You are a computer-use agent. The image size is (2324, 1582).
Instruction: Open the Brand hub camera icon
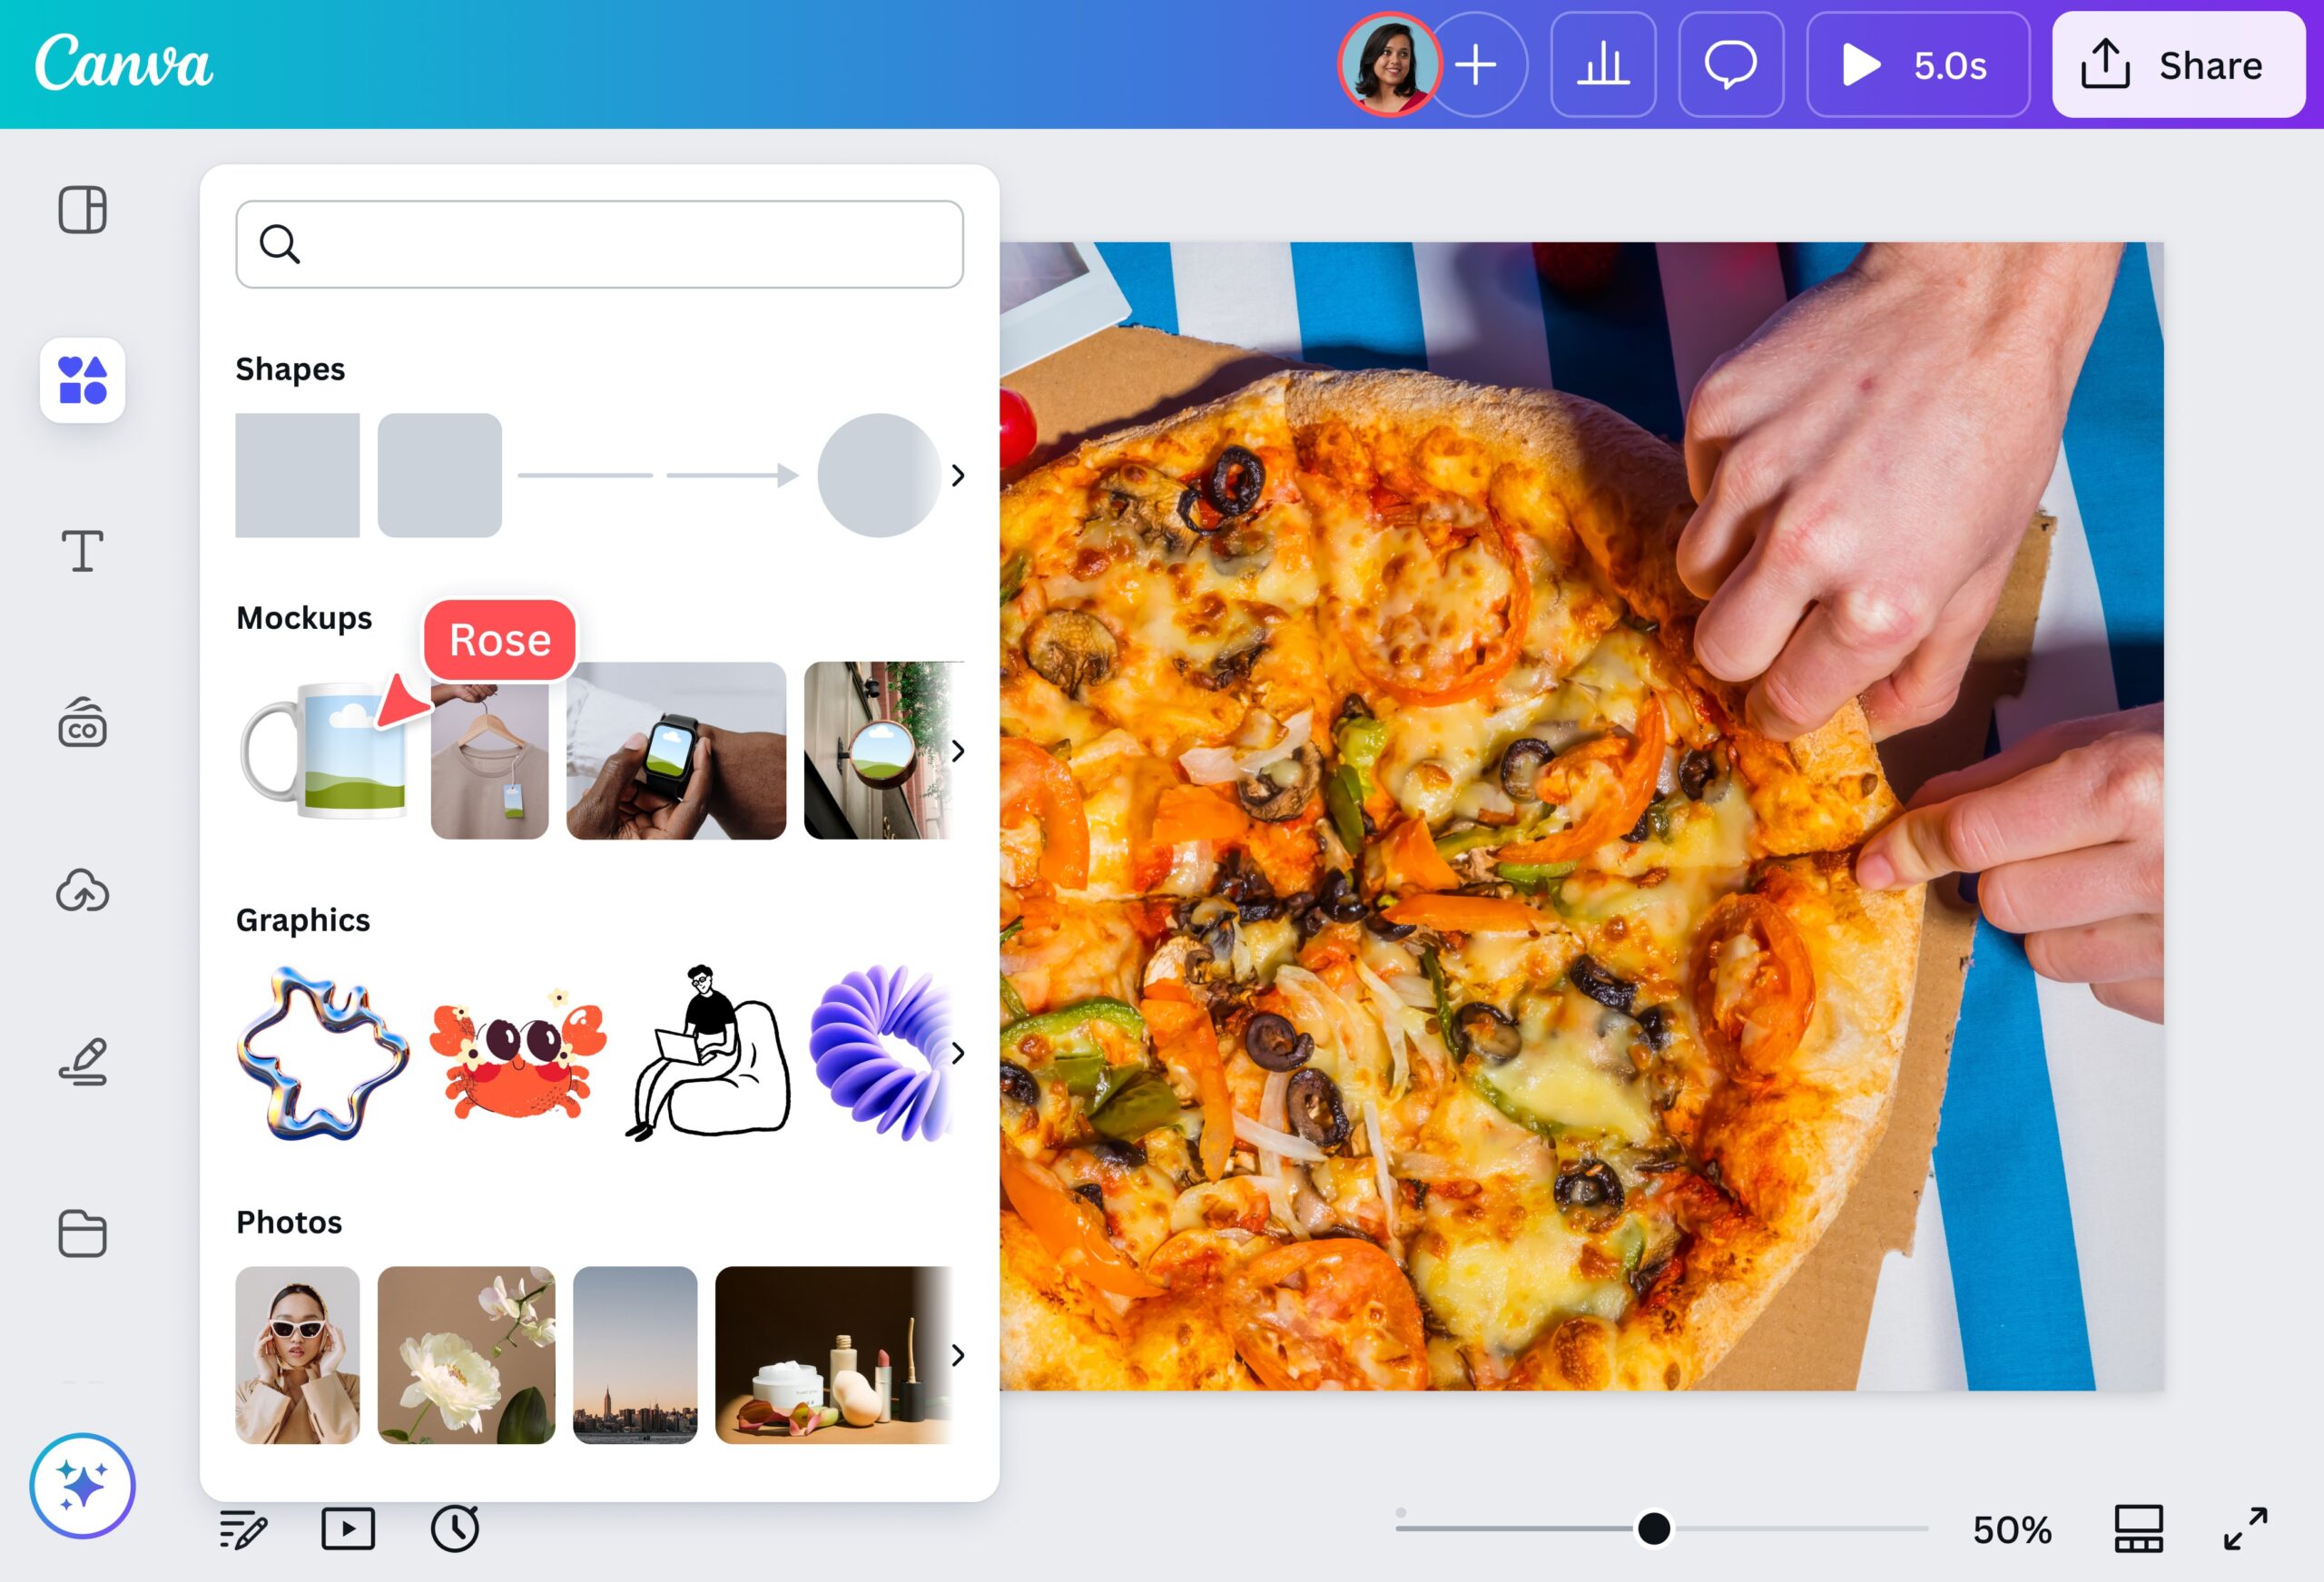[x=82, y=723]
